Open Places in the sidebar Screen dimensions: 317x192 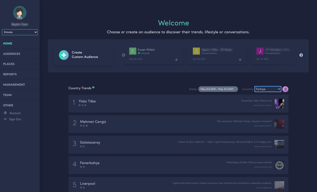pos(9,64)
